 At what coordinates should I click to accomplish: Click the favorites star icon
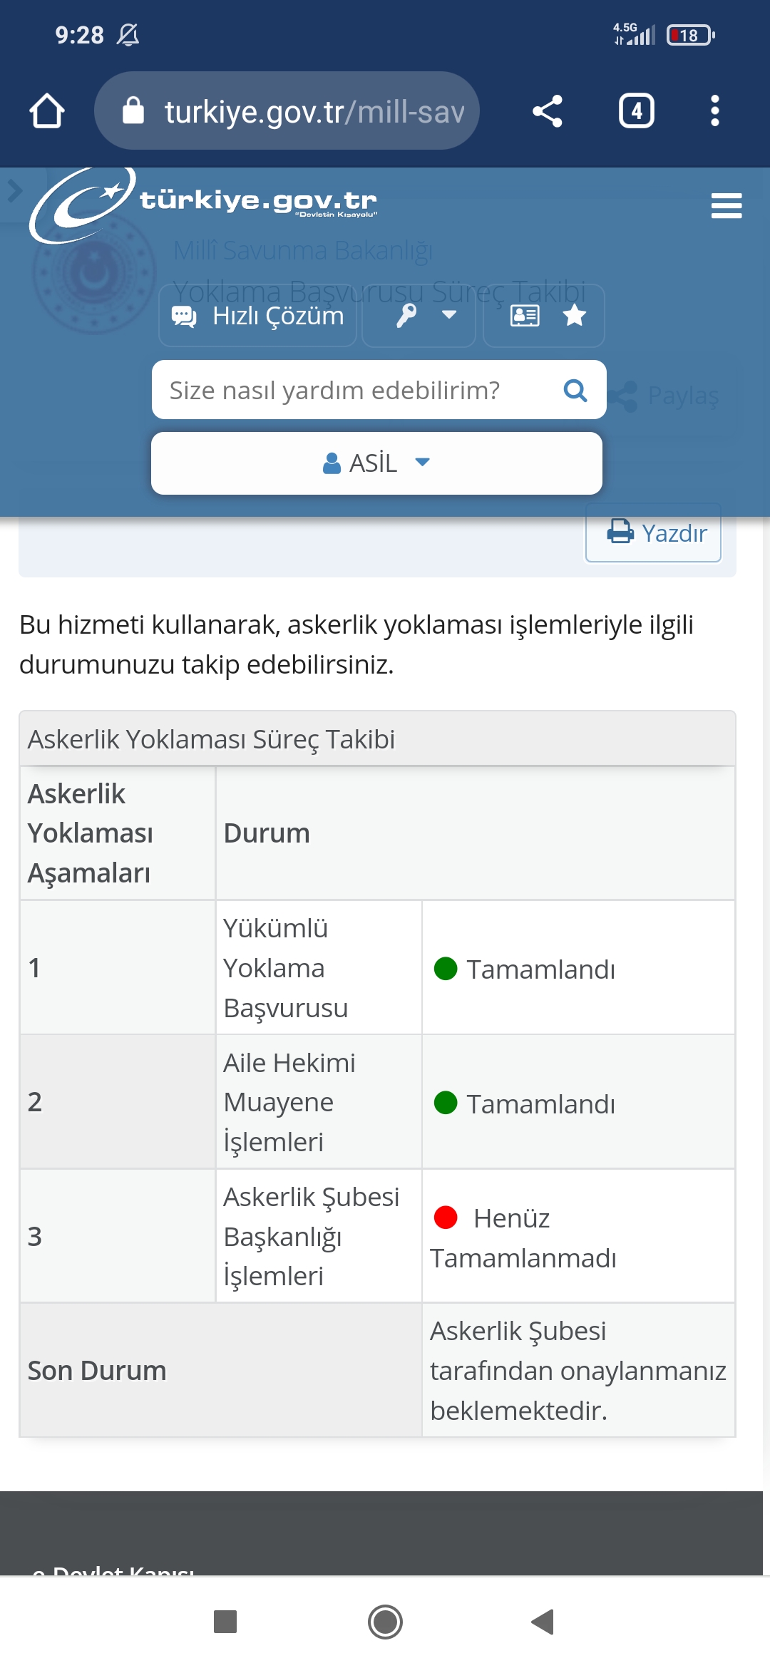[x=575, y=315]
